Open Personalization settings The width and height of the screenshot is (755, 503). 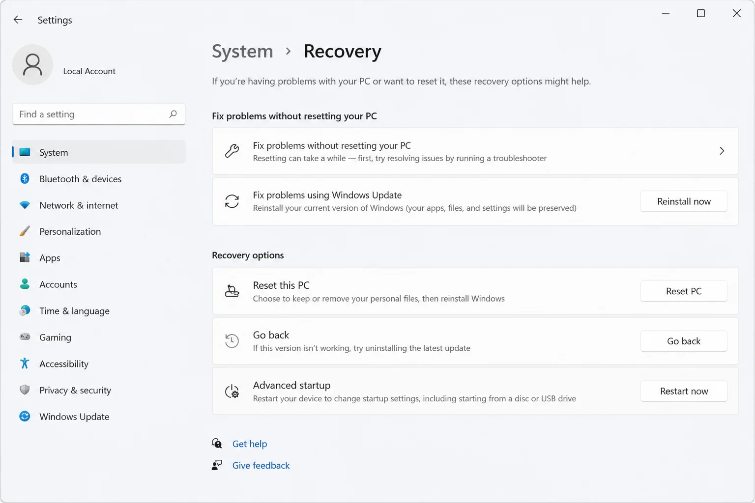point(99,231)
